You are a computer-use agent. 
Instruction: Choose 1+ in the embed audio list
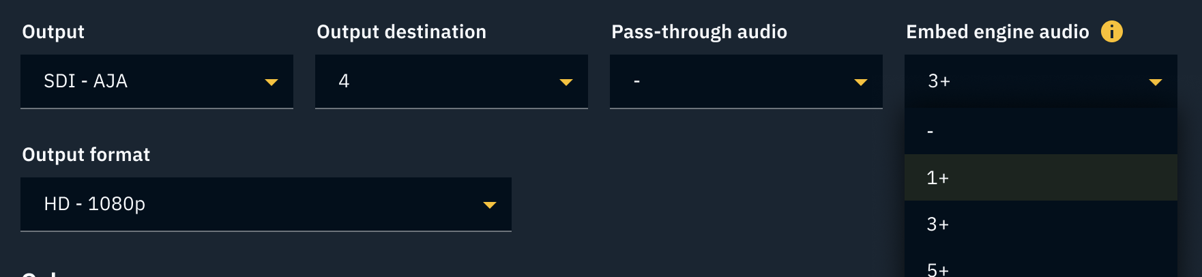click(1040, 177)
